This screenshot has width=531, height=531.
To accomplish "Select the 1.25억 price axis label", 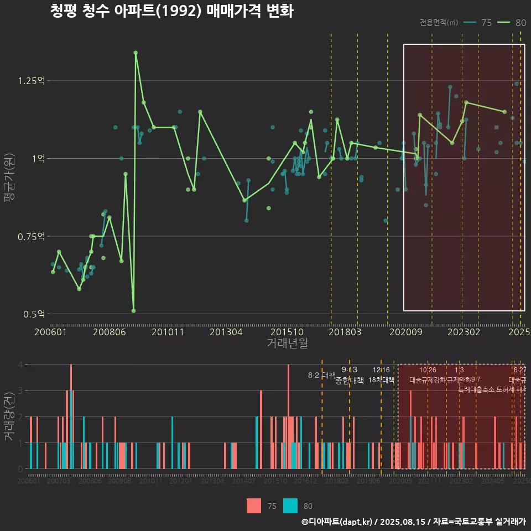I will pyautogui.click(x=31, y=81).
